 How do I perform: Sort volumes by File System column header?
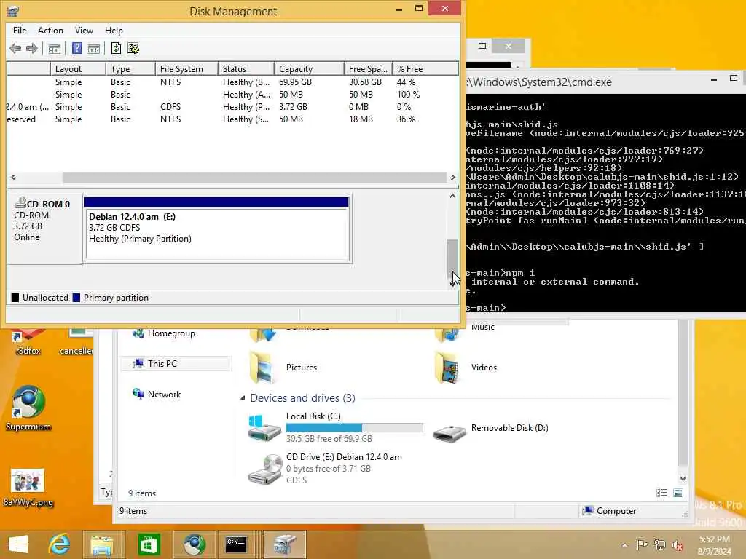click(x=186, y=69)
